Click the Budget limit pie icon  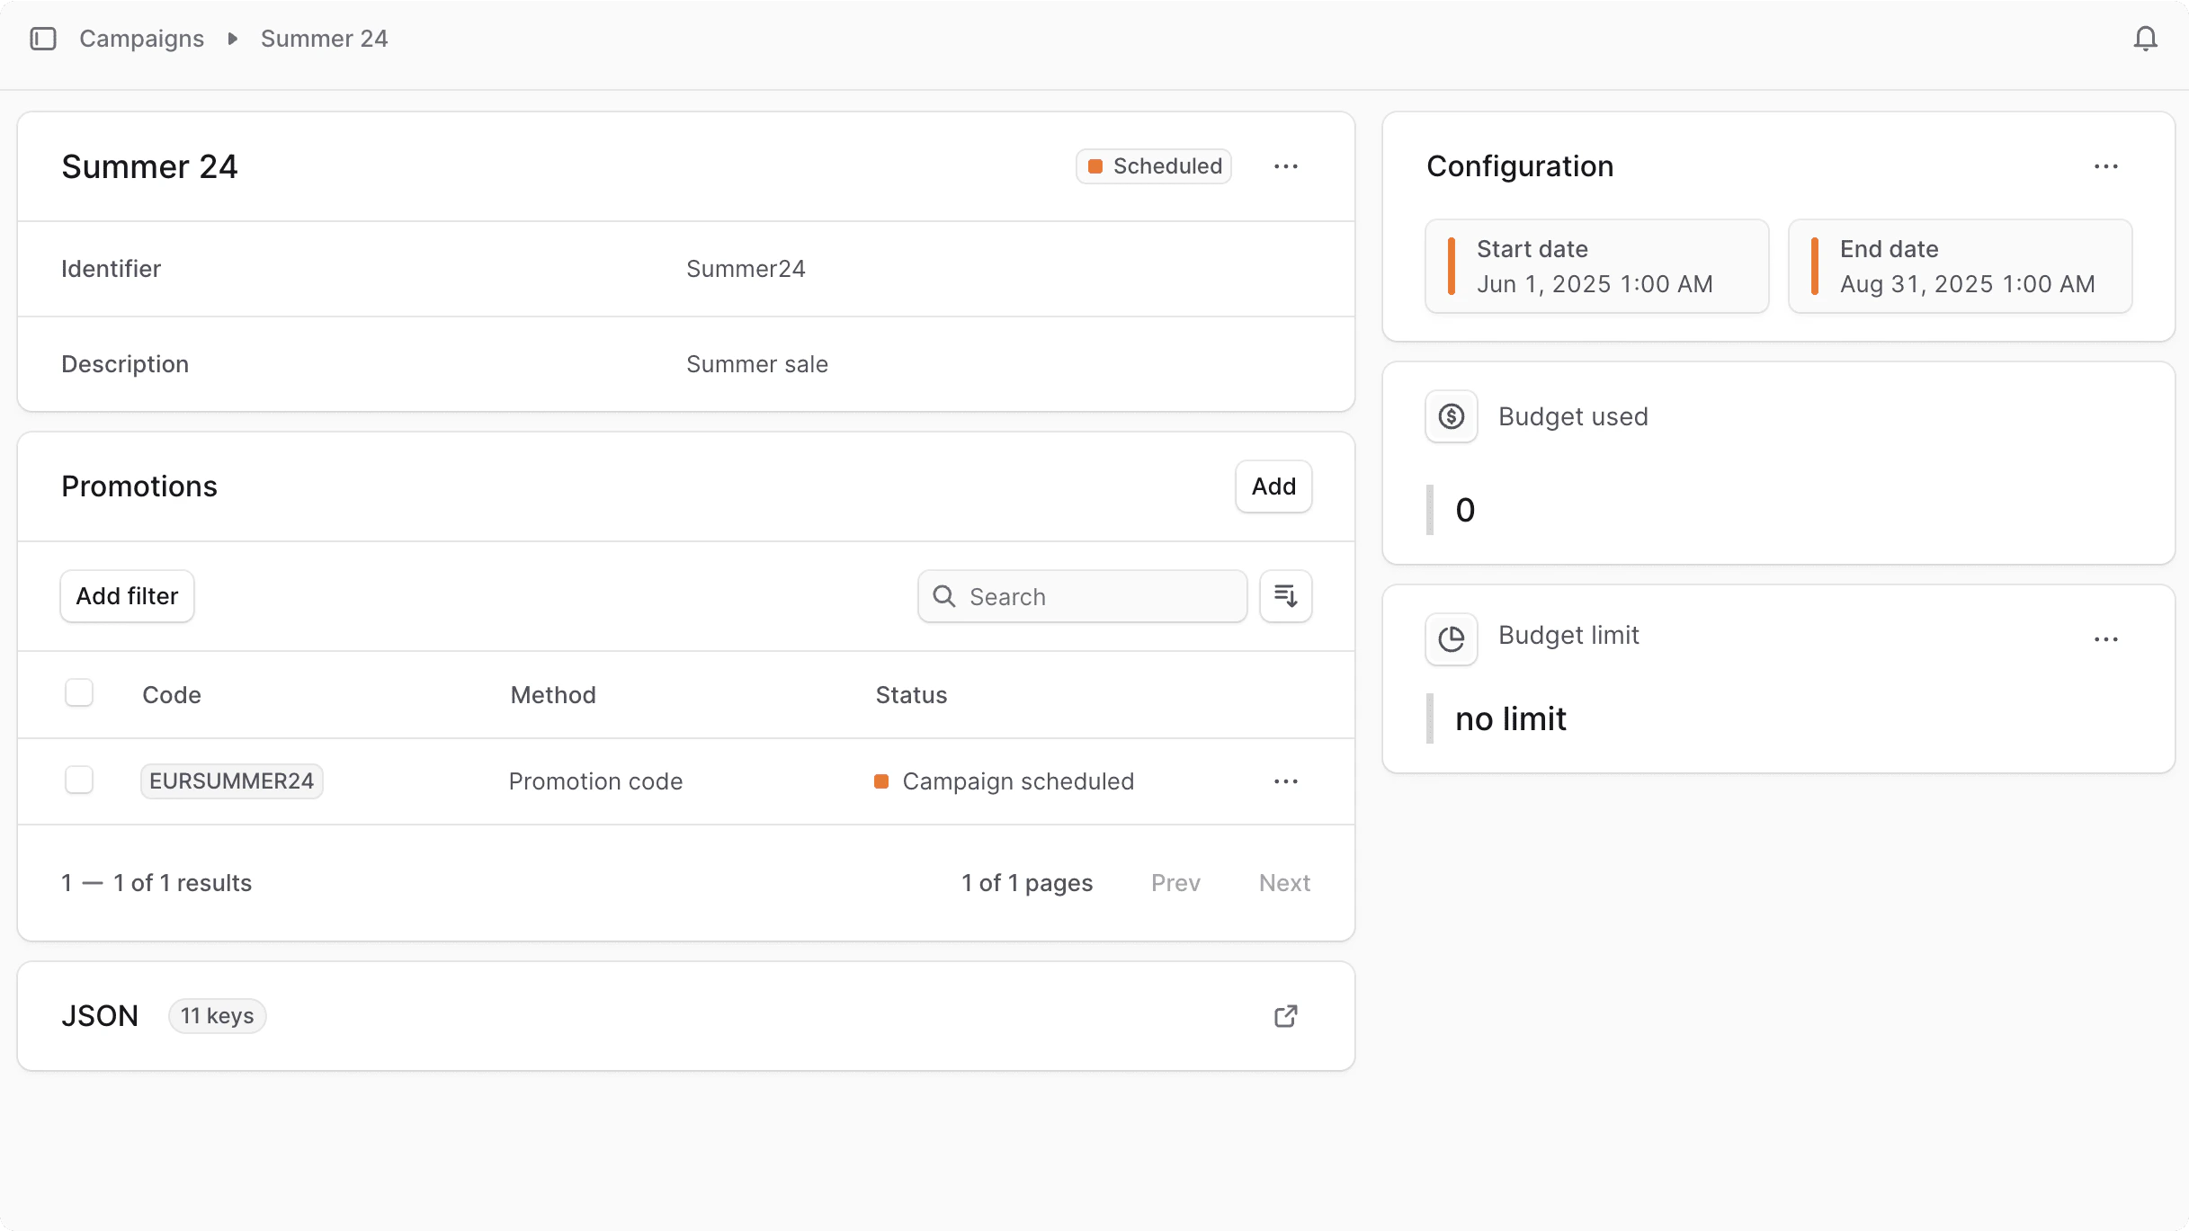1452,639
